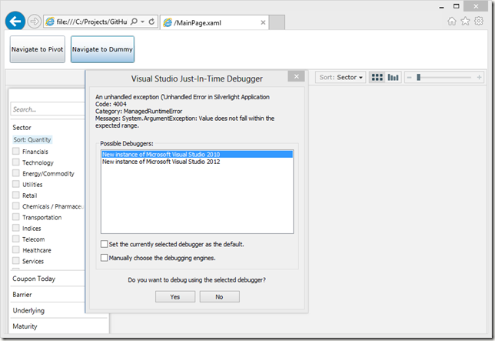Click the zoom slider thumb

click(419, 77)
